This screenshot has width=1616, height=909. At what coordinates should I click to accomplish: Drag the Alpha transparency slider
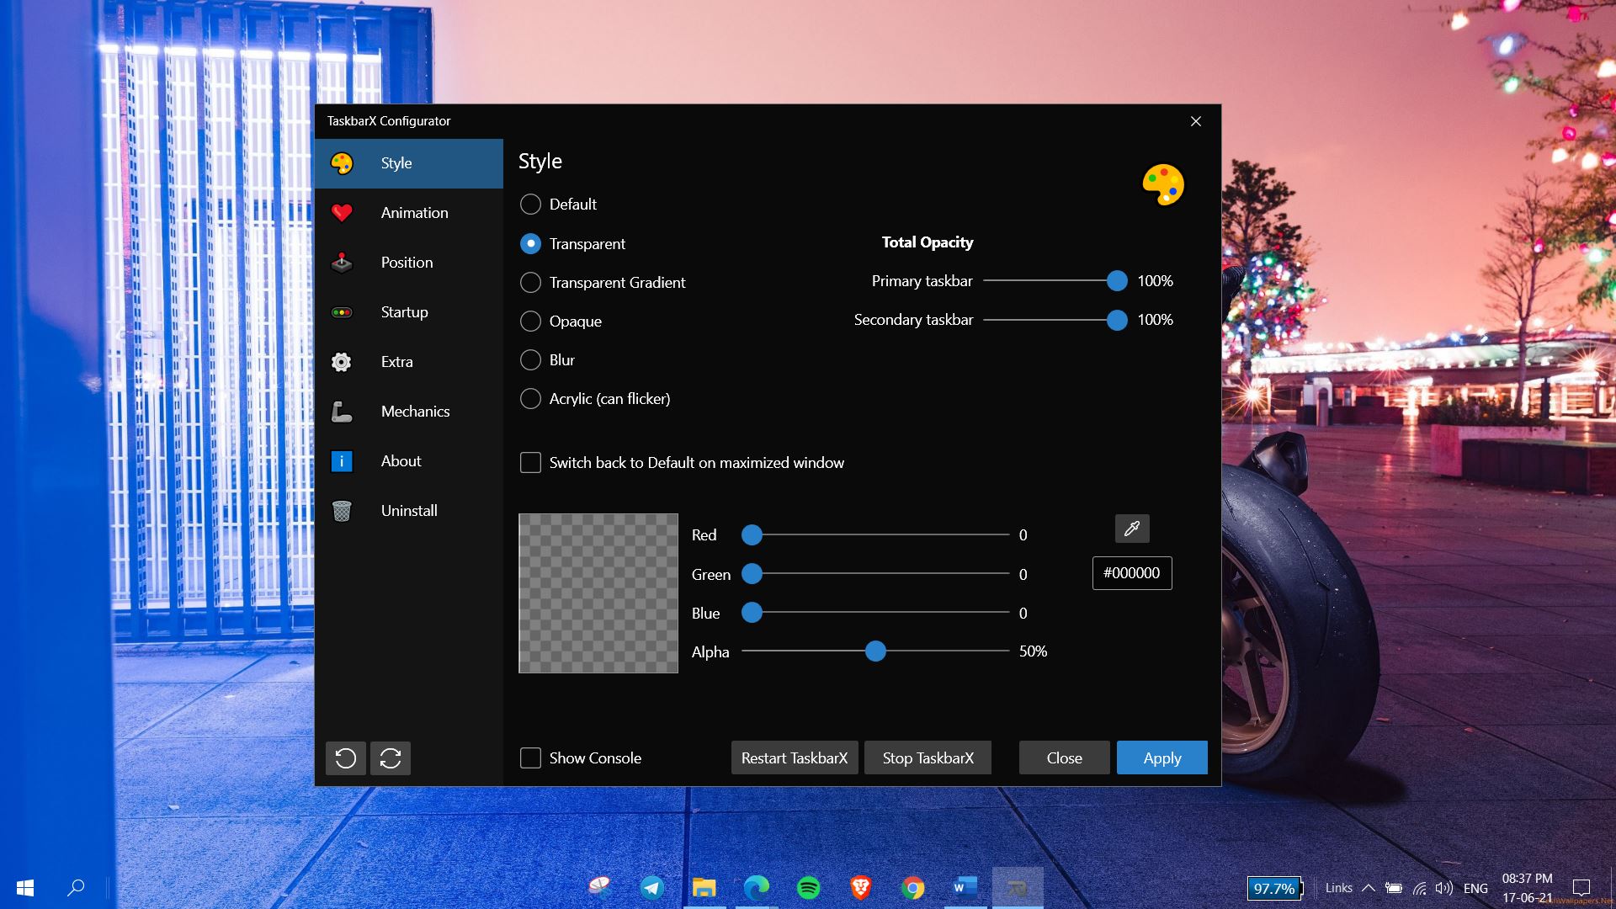(x=875, y=651)
